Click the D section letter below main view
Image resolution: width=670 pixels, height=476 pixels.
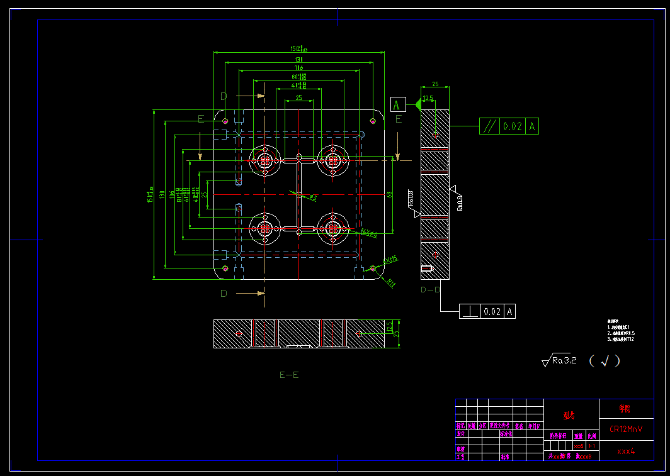point(224,294)
